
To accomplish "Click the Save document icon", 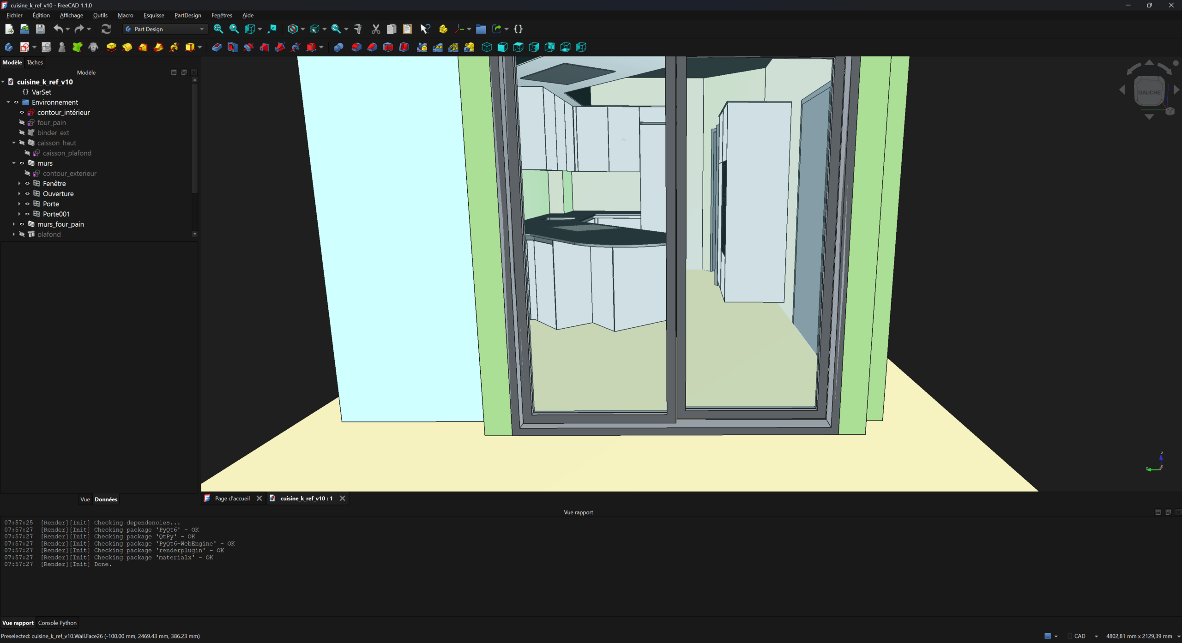I will click(40, 29).
